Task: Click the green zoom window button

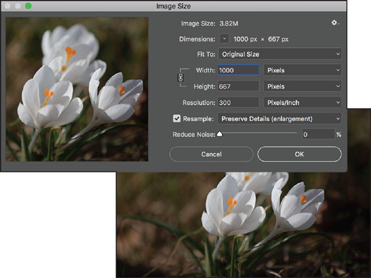Action: click(x=29, y=6)
